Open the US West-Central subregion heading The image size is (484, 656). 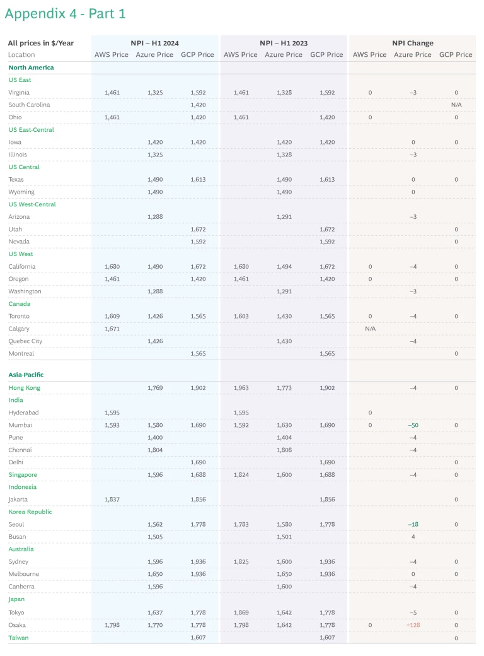32,204
